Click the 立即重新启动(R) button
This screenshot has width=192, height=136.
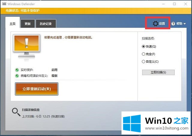[x=37, y=89]
